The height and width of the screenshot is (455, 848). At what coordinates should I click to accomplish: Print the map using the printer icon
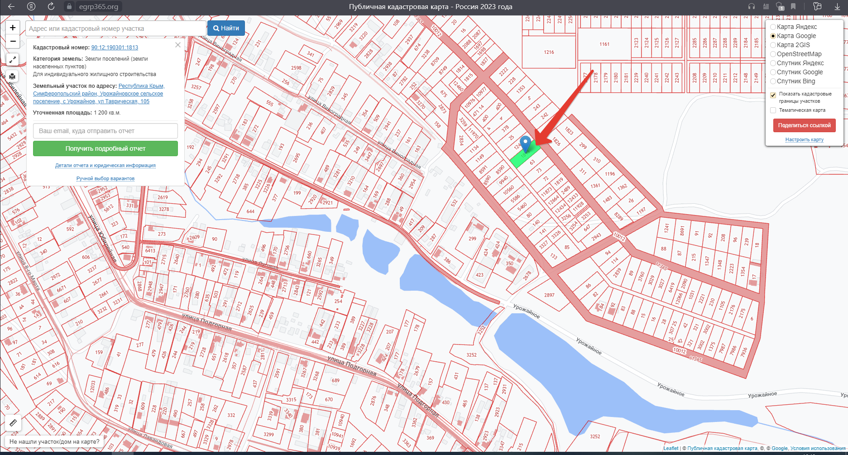[x=13, y=76]
